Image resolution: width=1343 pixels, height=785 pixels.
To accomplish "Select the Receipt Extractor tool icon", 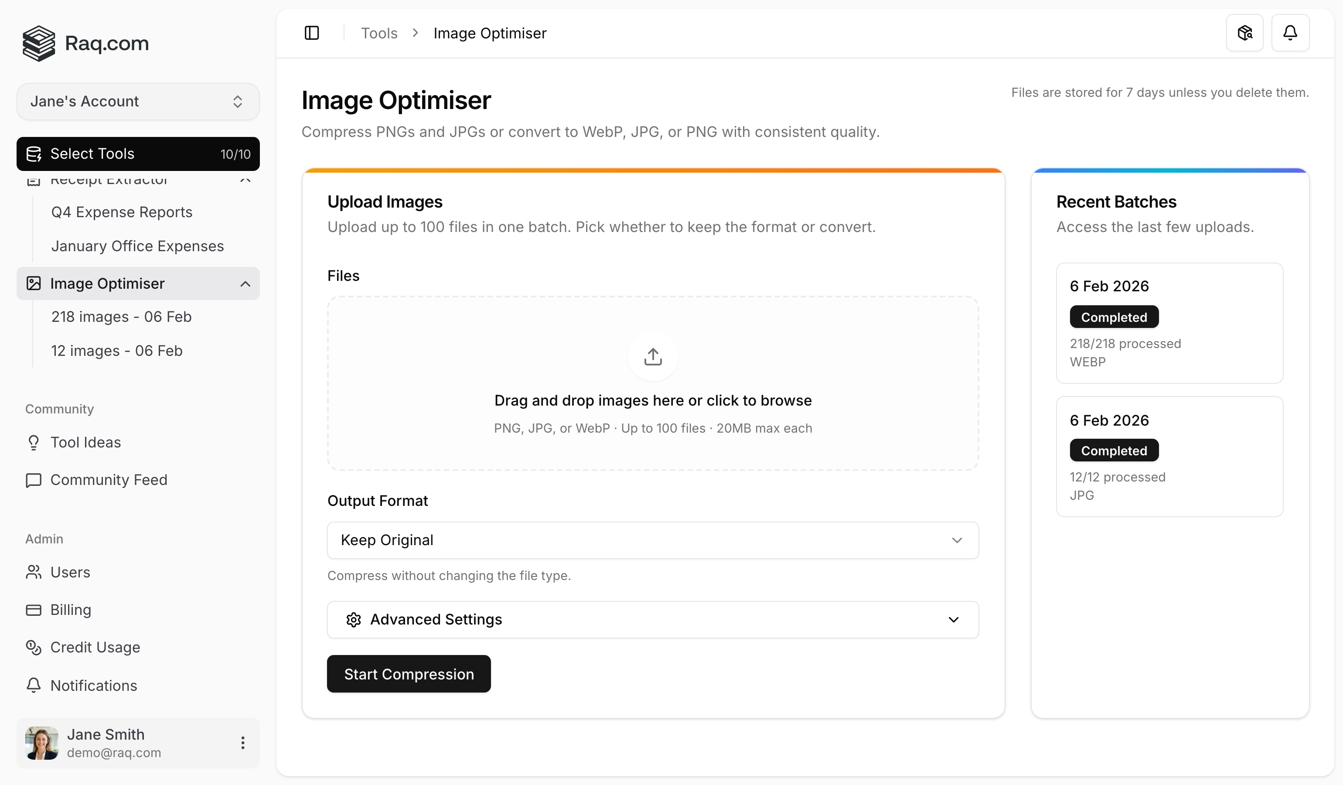I will [34, 180].
